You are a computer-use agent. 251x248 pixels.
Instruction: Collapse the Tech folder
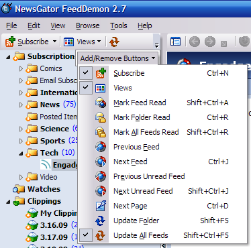click(x=21, y=153)
